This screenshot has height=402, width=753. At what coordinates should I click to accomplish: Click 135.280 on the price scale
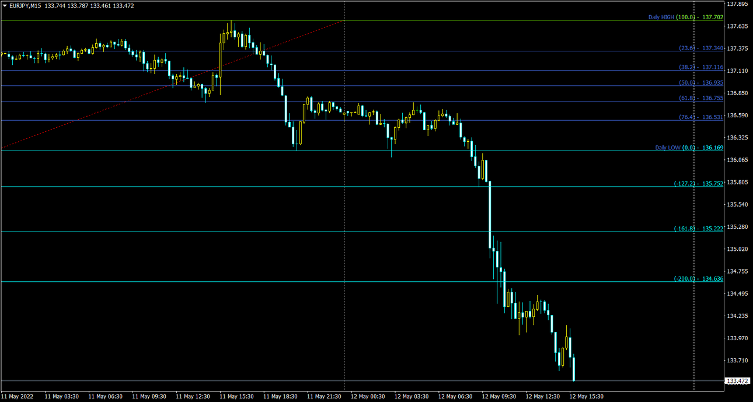pos(738,226)
